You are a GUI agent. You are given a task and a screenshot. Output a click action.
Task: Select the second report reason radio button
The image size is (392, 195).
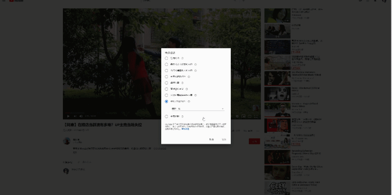(x=166, y=64)
